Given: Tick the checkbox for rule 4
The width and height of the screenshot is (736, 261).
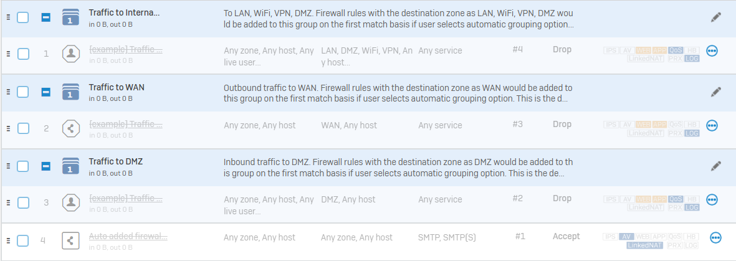Looking at the screenshot, I should point(22,241).
